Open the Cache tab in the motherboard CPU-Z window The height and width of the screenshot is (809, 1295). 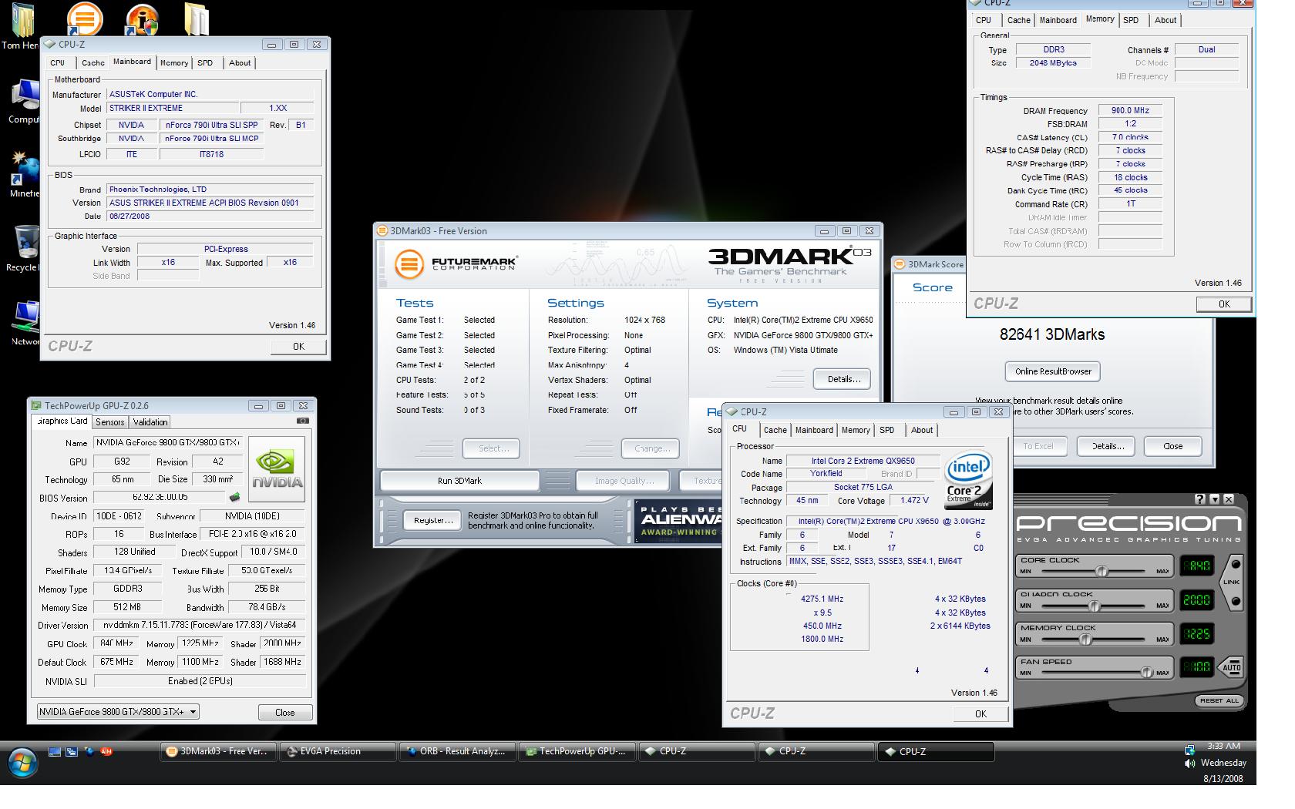(93, 63)
